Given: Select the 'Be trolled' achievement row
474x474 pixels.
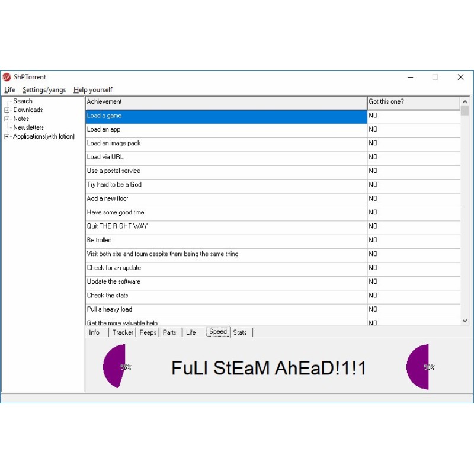Looking at the screenshot, I should click(x=225, y=240).
